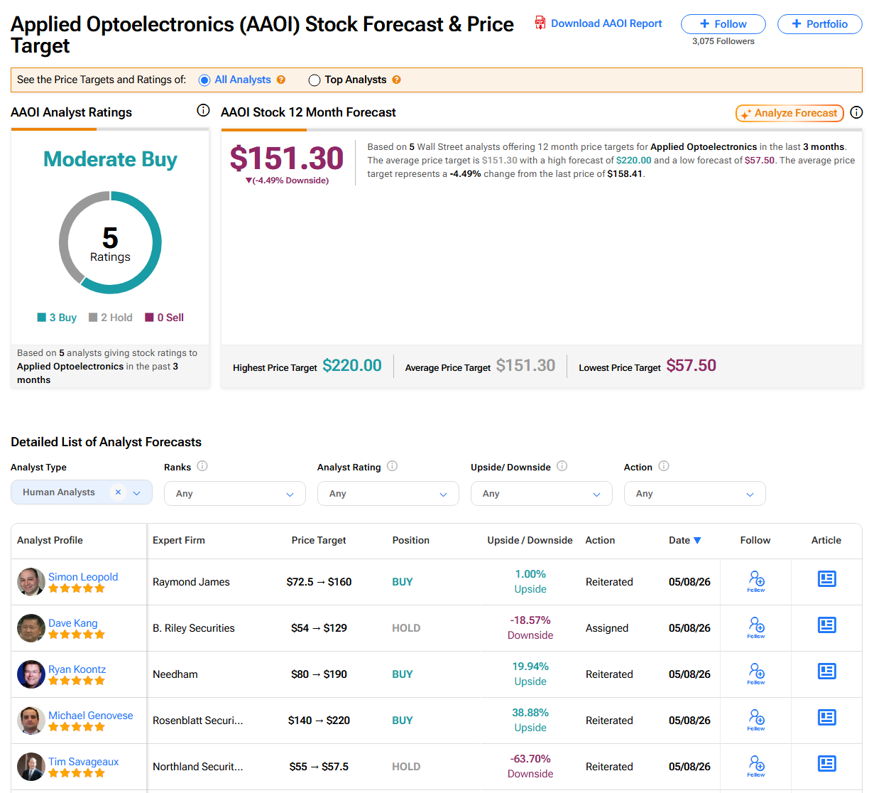Click Simon Leopold's profile photo
869x793 pixels.
31,582
